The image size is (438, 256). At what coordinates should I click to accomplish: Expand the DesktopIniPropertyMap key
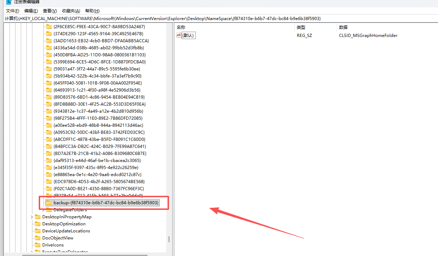click(32, 217)
